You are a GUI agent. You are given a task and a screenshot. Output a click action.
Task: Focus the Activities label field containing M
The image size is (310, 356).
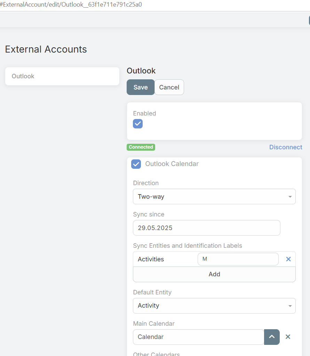[238, 259]
